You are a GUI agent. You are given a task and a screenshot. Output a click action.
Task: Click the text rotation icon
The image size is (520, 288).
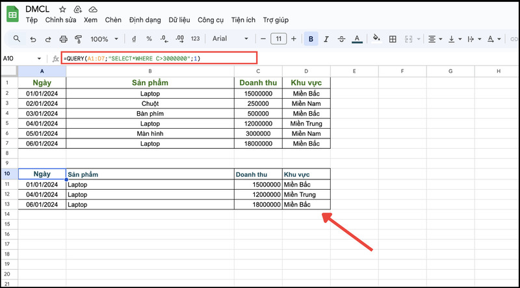pyautogui.click(x=491, y=39)
